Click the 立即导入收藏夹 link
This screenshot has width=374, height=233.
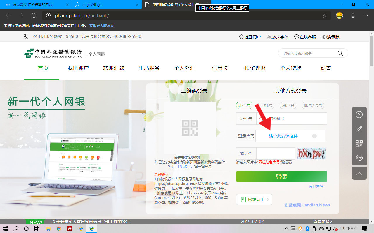coord(102,26)
